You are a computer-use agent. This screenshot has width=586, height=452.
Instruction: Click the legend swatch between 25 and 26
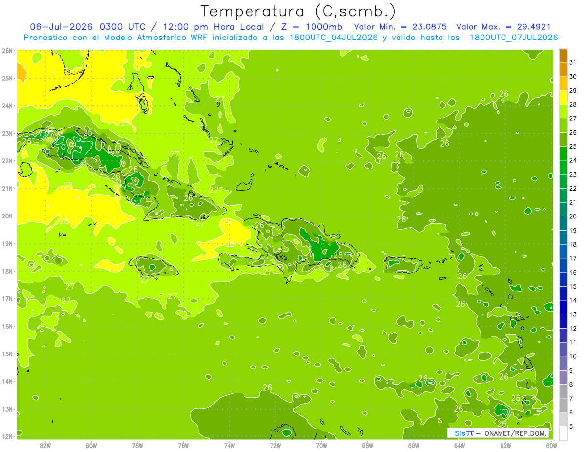point(563,139)
